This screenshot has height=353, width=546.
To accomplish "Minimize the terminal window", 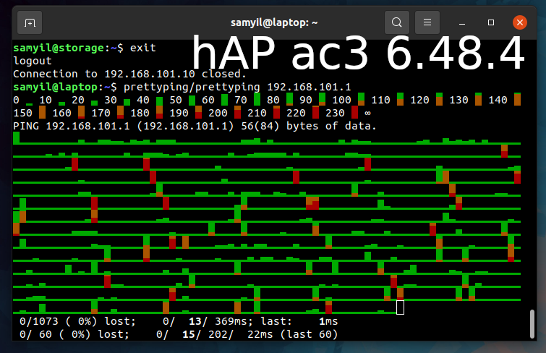I will tap(464, 22).
